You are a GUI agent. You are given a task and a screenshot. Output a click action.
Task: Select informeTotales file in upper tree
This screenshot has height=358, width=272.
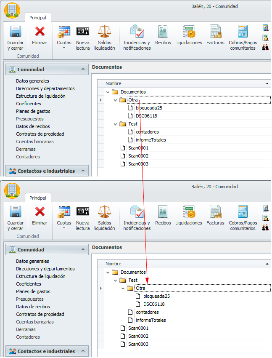tap(151, 140)
